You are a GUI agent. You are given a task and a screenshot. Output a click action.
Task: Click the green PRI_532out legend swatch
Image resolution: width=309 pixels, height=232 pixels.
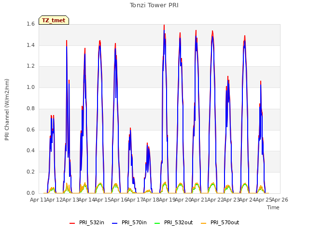(x=157, y=223)
